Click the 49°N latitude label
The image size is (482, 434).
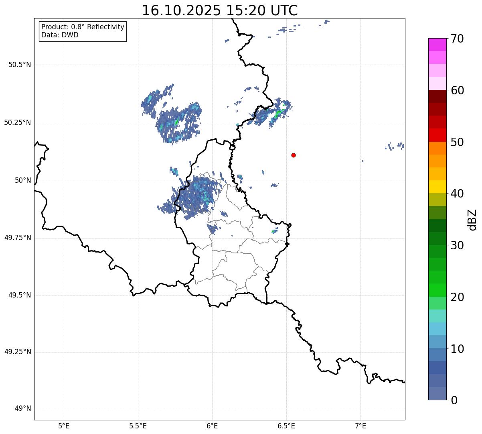tap(23, 409)
